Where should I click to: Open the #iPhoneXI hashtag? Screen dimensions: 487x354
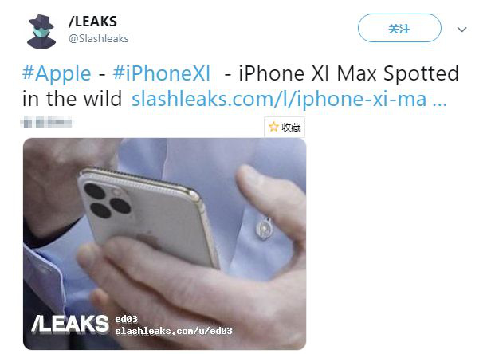point(162,73)
